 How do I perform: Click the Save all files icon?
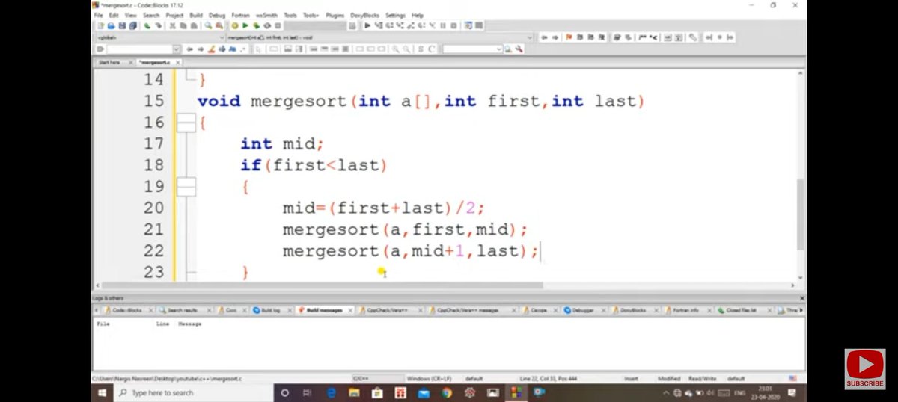click(x=132, y=25)
